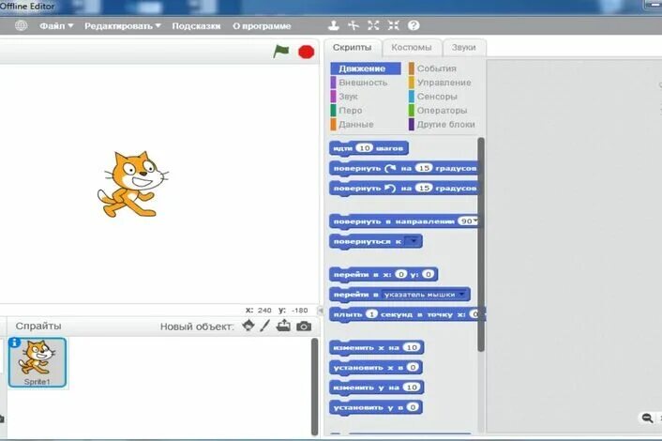The width and height of the screenshot is (662, 441).
Task: Click the cat sprite on stage
Action: pyautogui.click(x=133, y=184)
